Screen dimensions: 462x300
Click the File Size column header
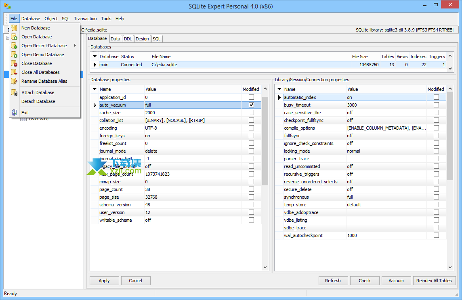pos(365,57)
